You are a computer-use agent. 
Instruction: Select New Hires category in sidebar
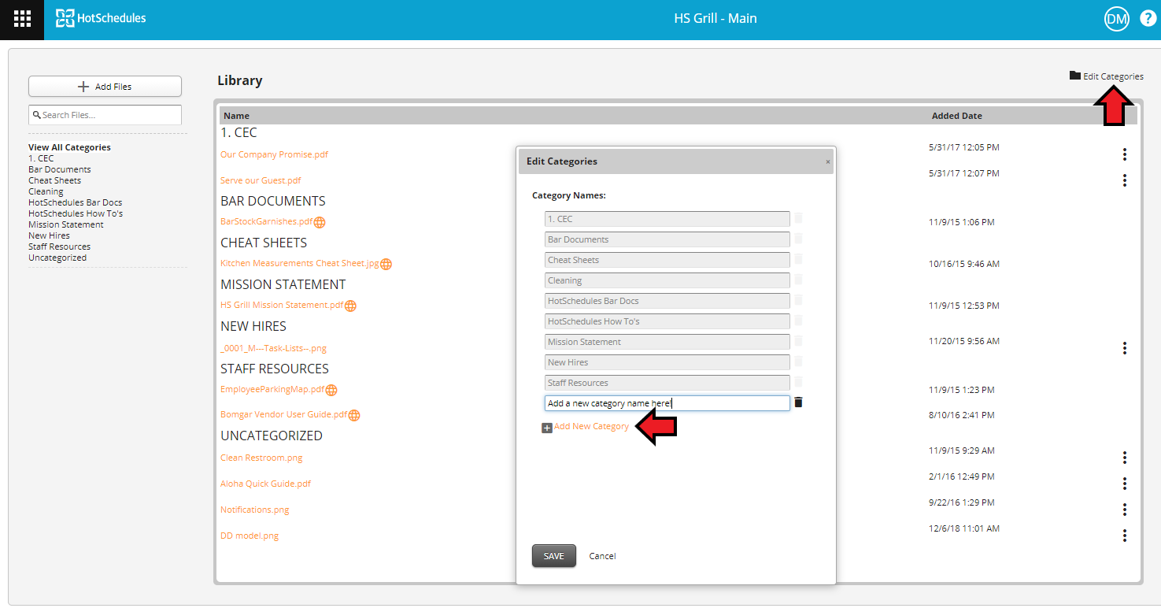click(49, 235)
